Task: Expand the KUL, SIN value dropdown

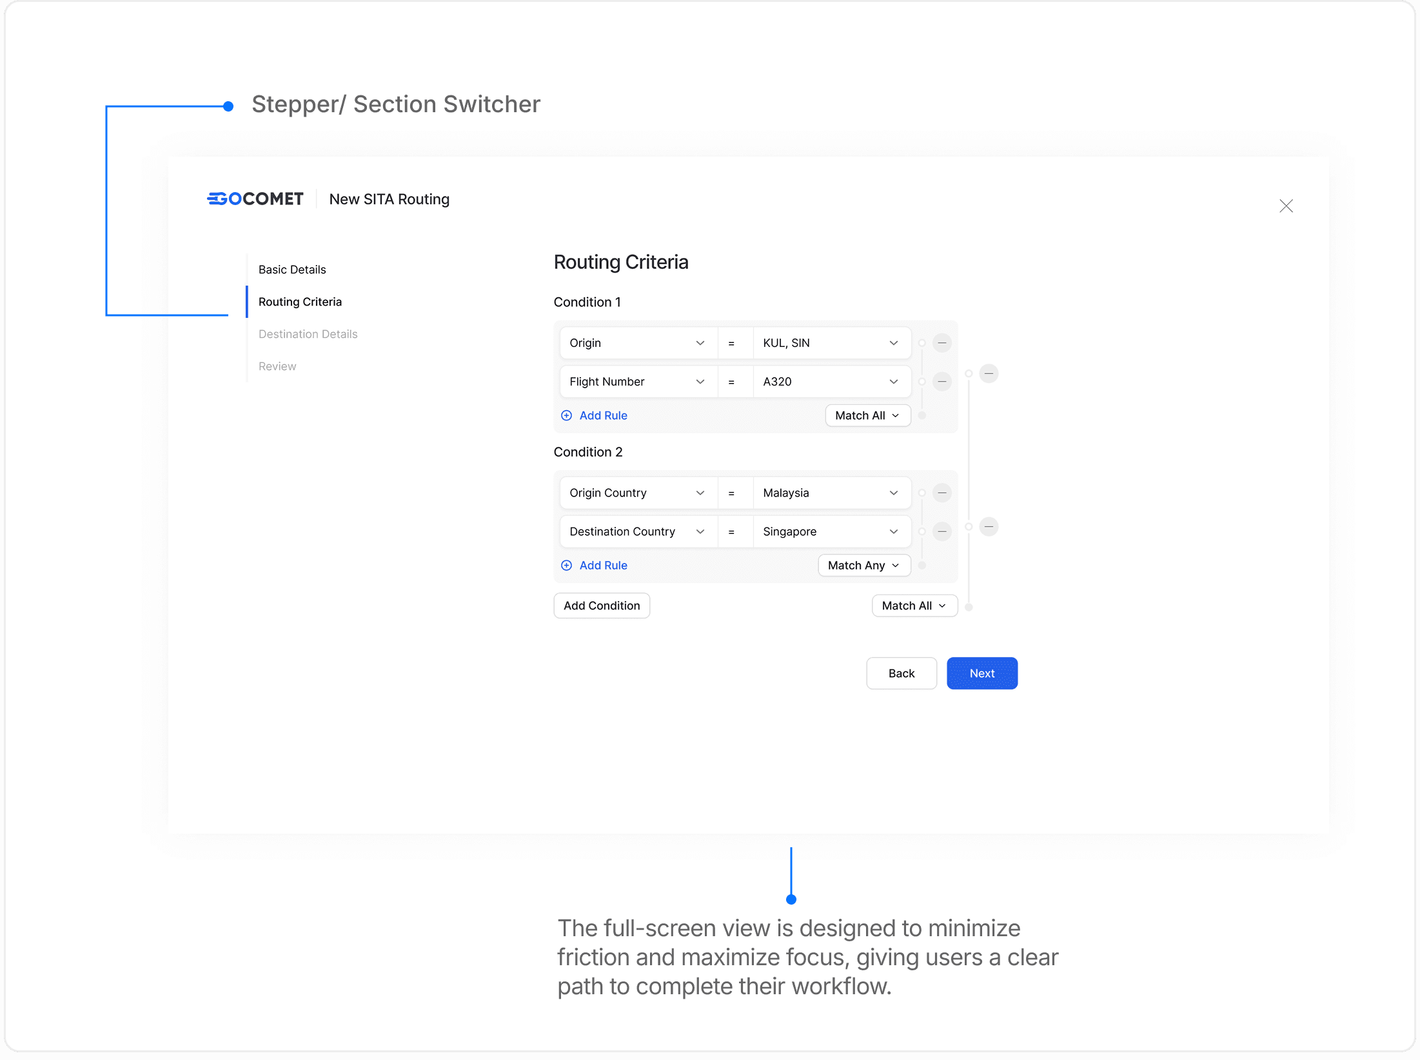Action: click(x=831, y=343)
